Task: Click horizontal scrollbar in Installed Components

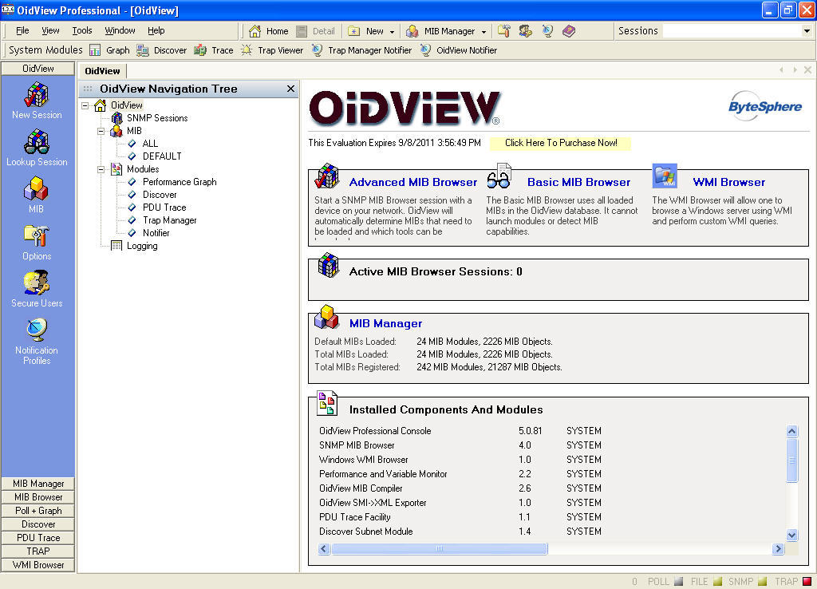Action: coord(440,549)
